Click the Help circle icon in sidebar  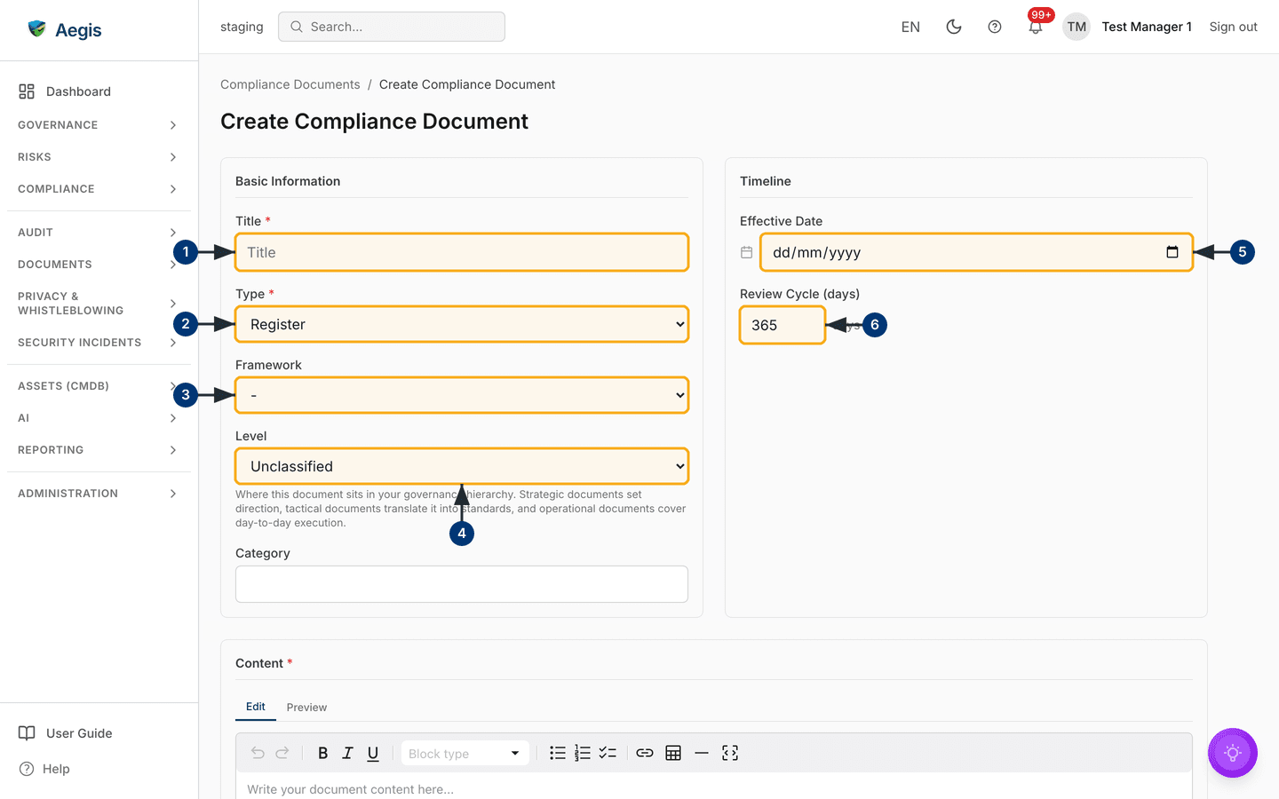[x=27, y=769]
